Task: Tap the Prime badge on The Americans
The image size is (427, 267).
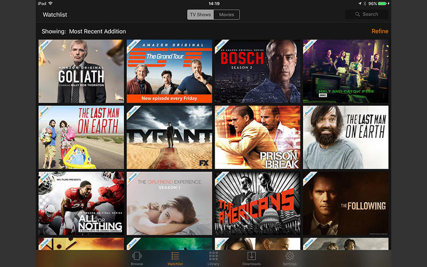Action: tap(221, 178)
